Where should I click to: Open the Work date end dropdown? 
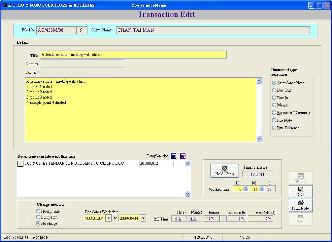pos(143,218)
